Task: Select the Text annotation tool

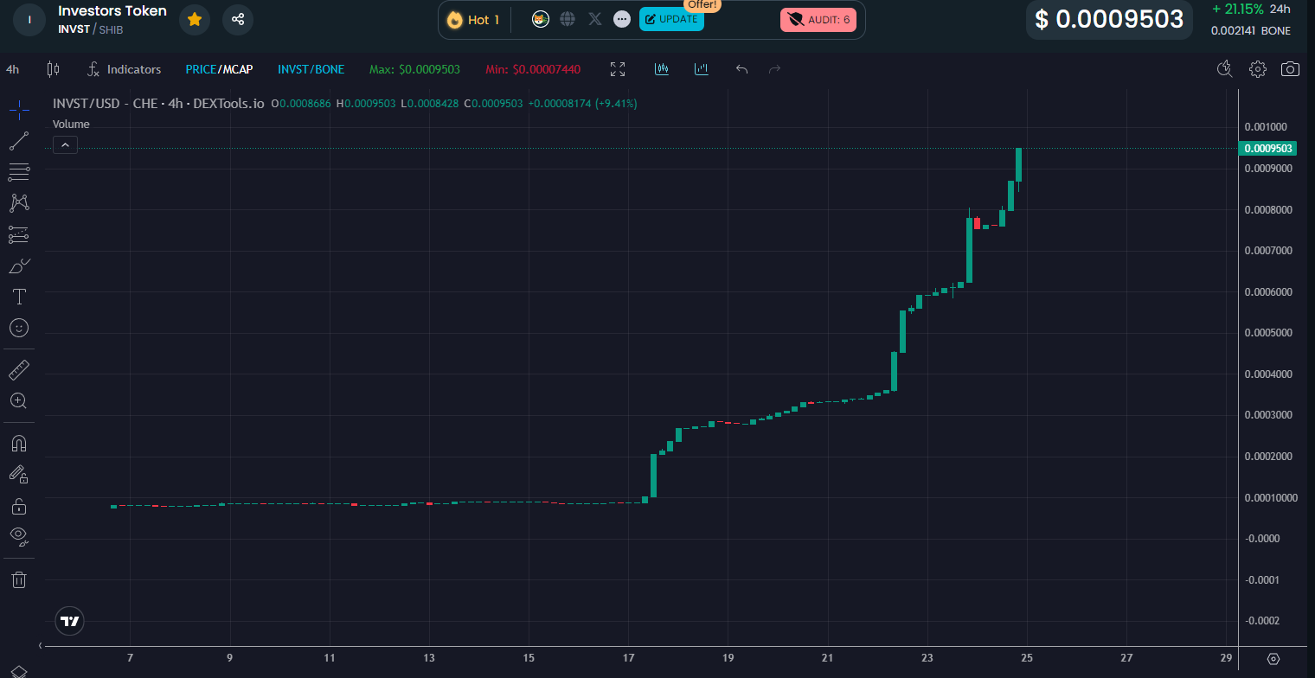Action: tap(19, 297)
